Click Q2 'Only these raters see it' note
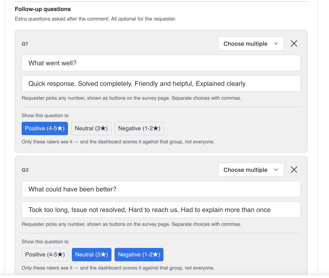 [118, 268]
